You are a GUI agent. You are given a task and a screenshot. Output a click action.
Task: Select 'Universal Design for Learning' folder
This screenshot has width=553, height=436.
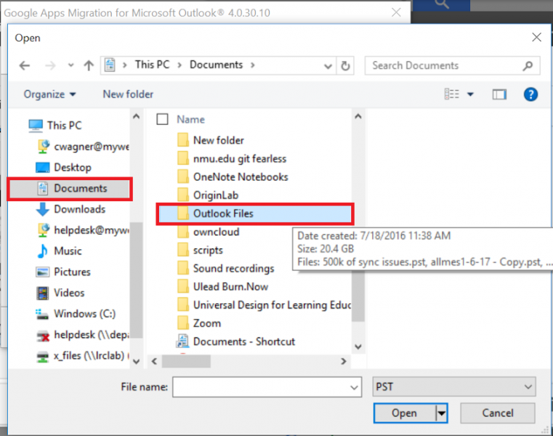pos(264,305)
